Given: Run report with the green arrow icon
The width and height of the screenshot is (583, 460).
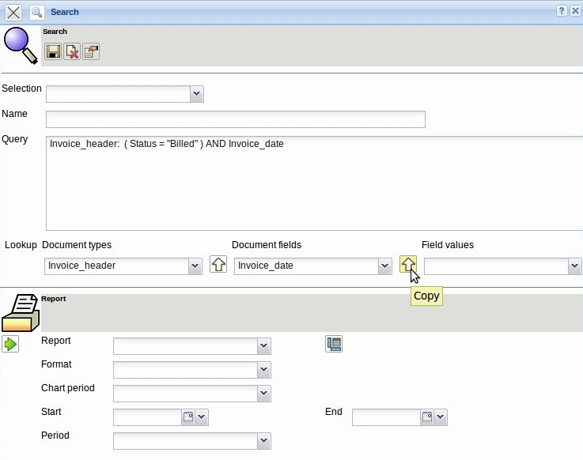Looking at the screenshot, I should pos(10,344).
